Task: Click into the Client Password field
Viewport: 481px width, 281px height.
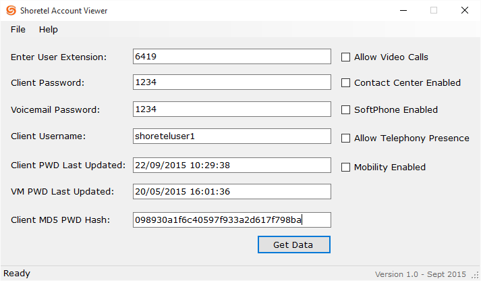Action: [x=232, y=82]
